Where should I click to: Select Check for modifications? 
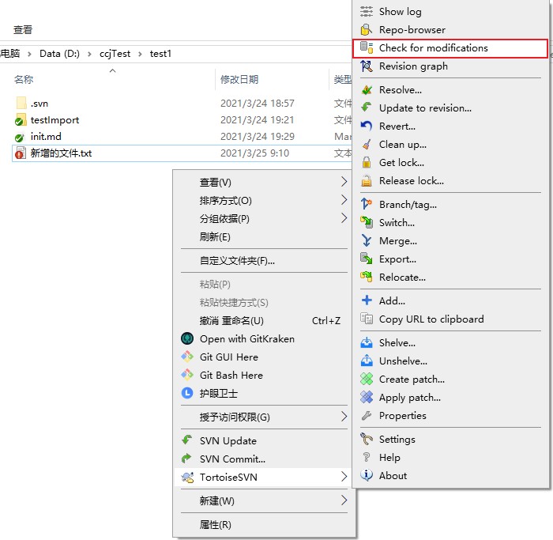433,48
